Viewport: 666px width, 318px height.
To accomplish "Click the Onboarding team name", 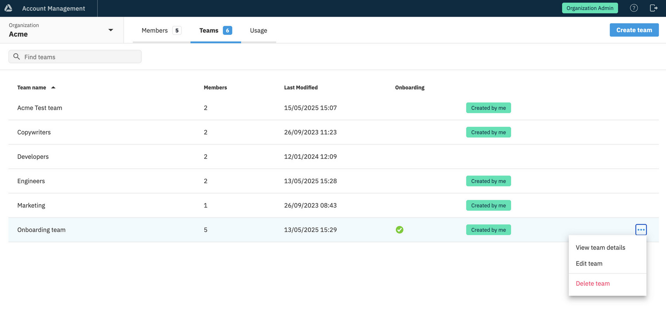I will (x=41, y=230).
